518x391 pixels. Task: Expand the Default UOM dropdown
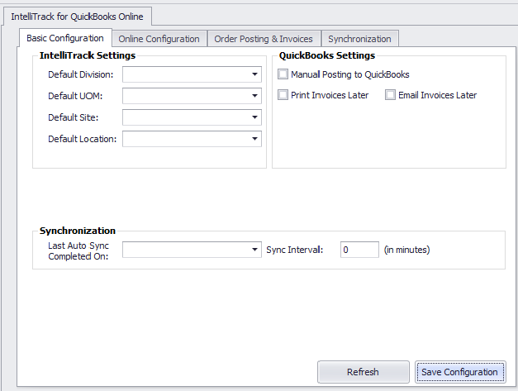(x=254, y=96)
